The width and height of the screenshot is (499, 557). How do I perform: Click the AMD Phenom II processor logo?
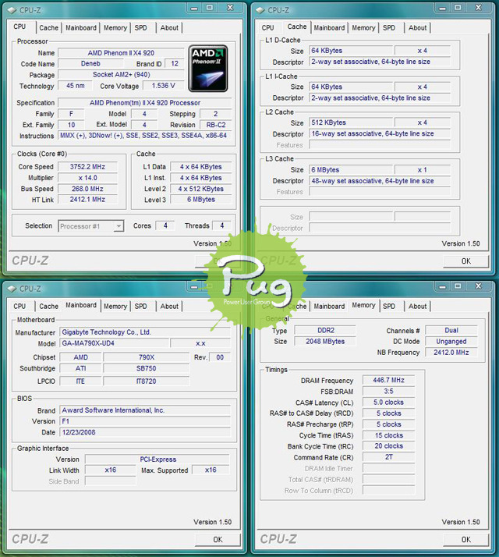pos(207,68)
